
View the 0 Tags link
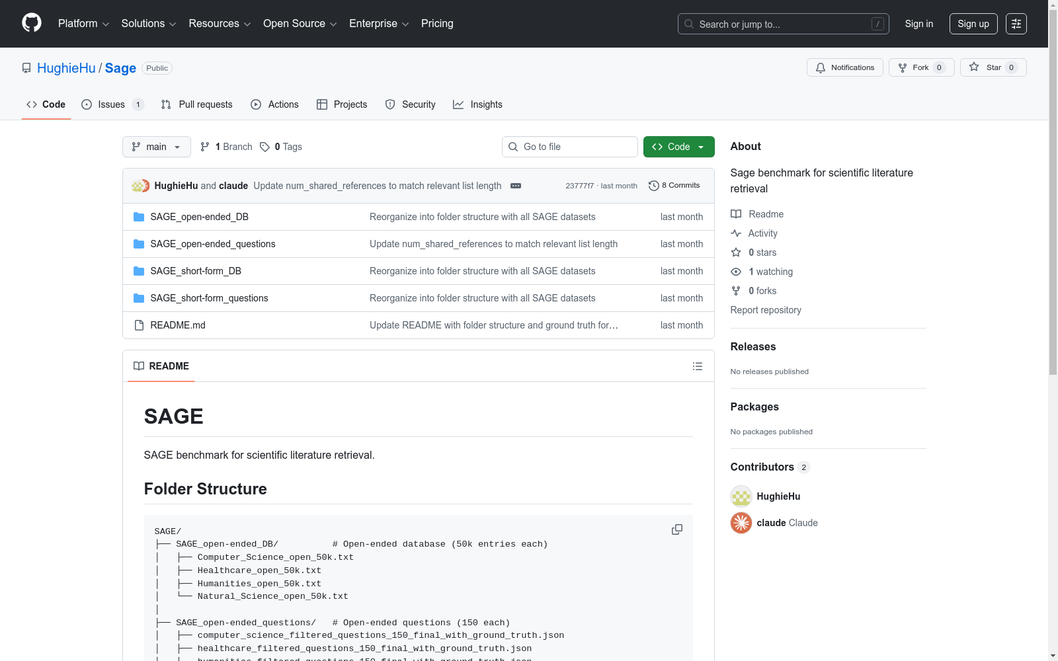[281, 147]
